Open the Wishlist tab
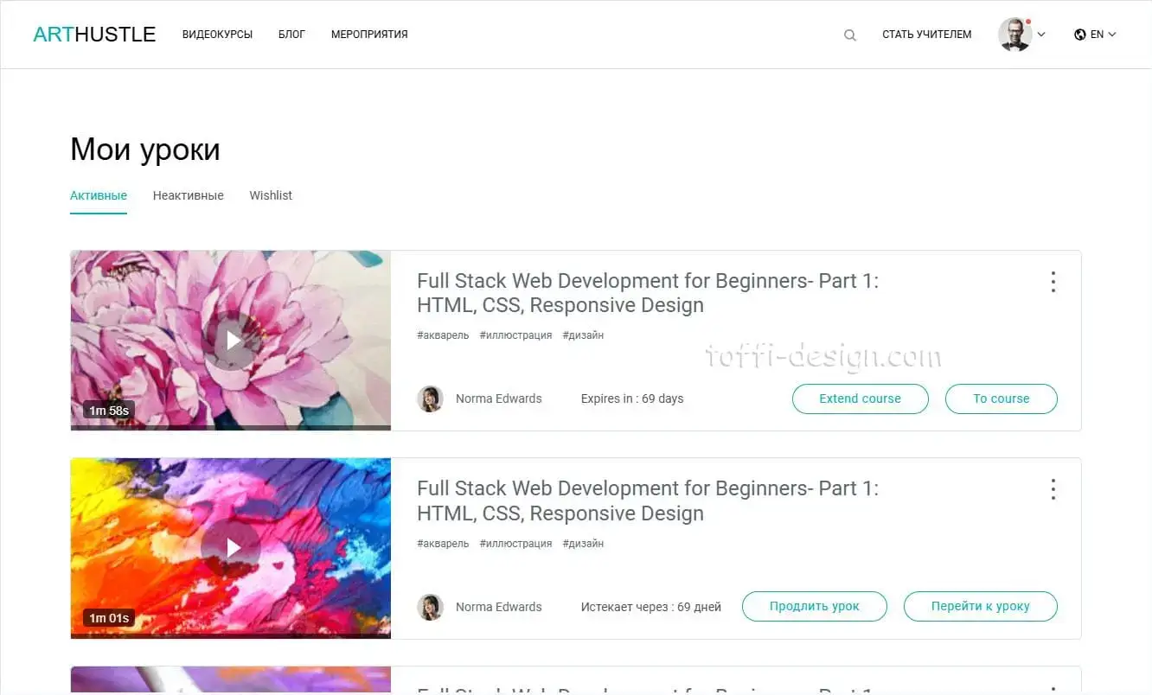 [x=271, y=195]
